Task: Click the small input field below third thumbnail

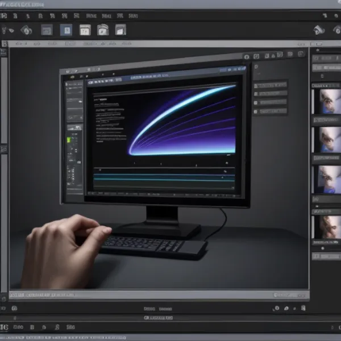Action: click(x=326, y=199)
